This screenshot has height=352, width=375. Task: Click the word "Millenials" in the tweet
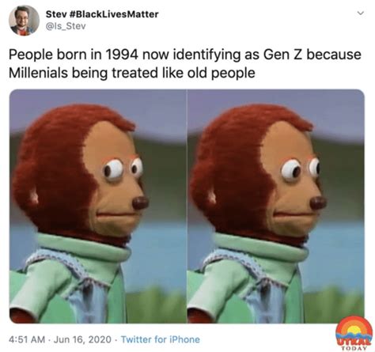click(38, 73)
